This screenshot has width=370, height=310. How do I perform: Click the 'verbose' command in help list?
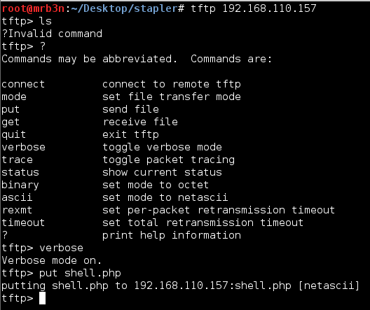click(x=23, y=147)
